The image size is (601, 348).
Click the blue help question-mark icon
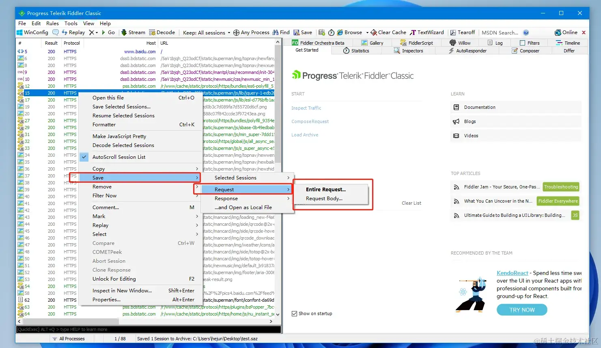click(x=526, y=32)
